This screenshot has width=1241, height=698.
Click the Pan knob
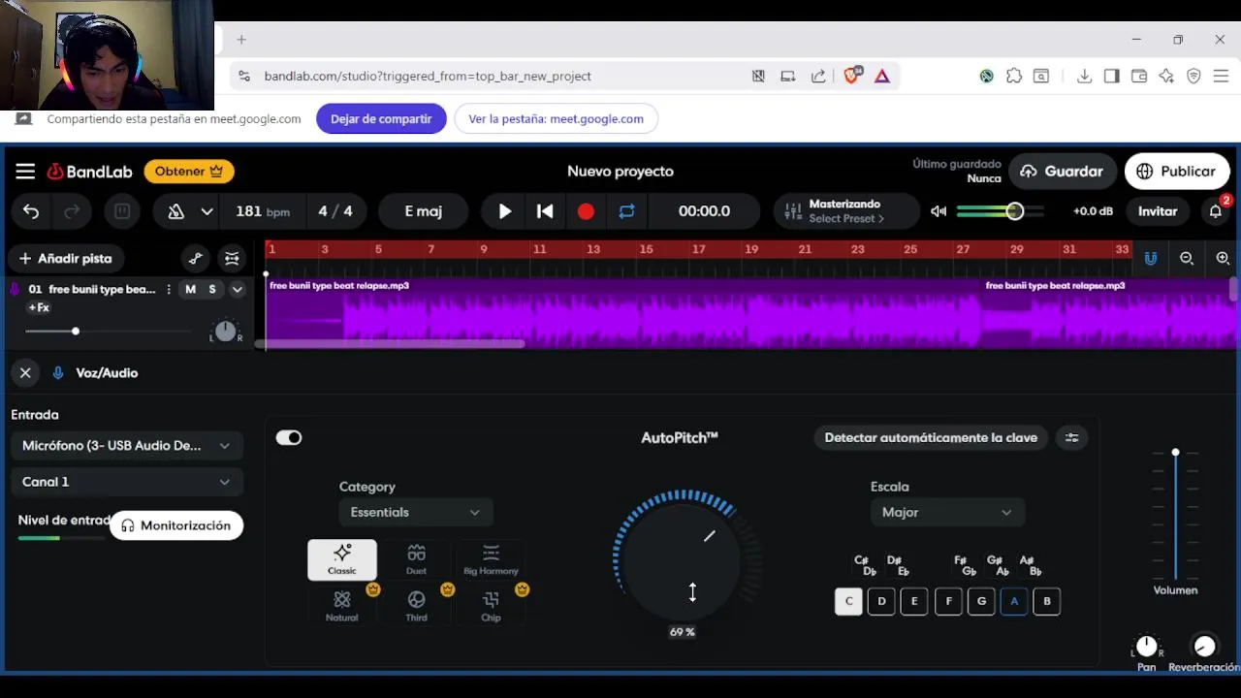click(x=1146, y=647)
